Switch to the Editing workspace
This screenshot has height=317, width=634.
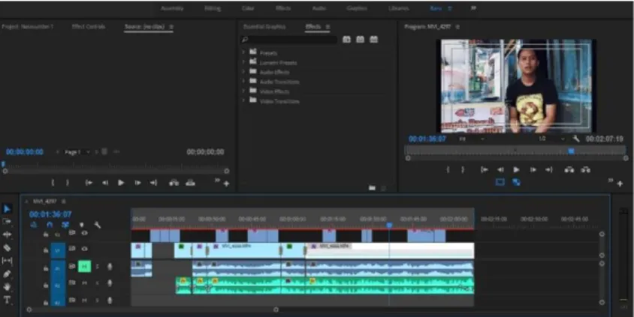click(213, 8)
